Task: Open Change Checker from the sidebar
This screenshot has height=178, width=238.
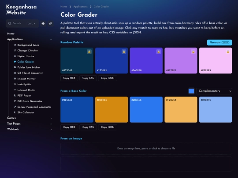Action: click(x=27, y=51)
